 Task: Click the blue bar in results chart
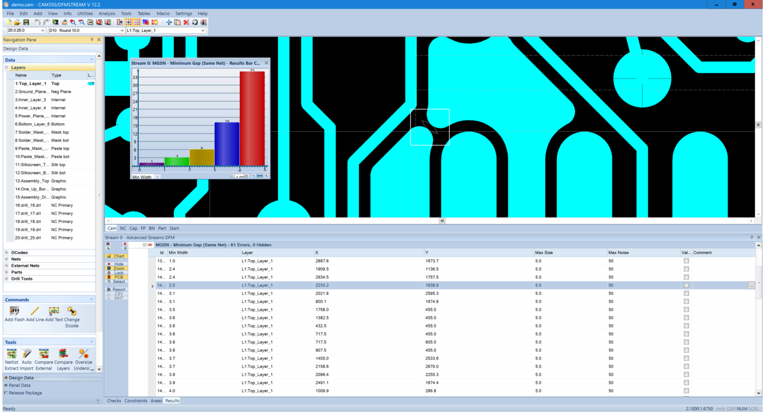click(x=227, y=144)
